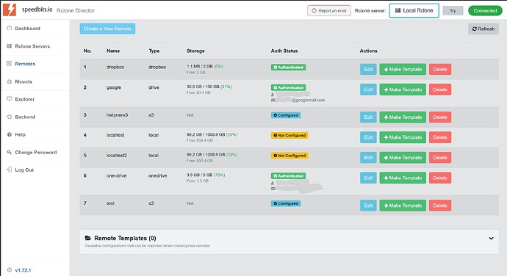Make Template from google remote
The height and width of the screenshot is (276, 507).
403,90
